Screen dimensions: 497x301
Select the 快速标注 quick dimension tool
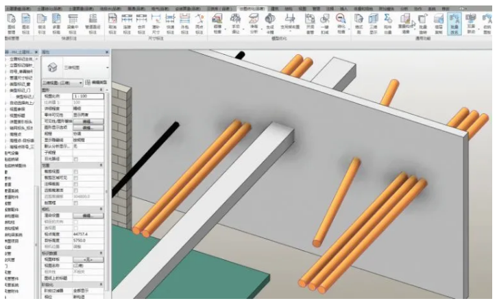(x=170, y=24)
